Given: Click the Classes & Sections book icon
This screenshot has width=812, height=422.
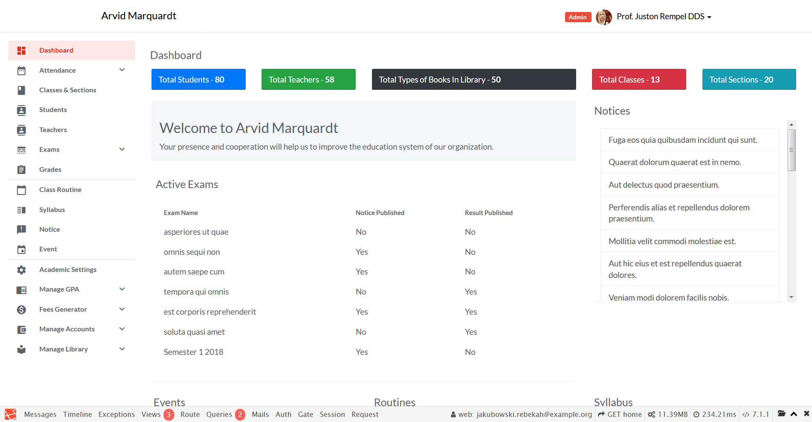Looking at the screenshot, I should pos(21,90).
